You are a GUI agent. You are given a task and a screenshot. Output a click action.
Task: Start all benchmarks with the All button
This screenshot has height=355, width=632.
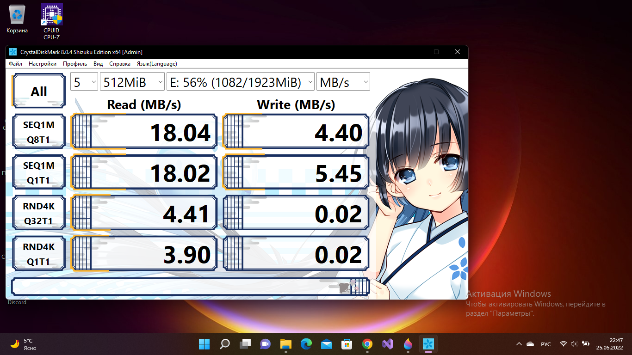39,91
